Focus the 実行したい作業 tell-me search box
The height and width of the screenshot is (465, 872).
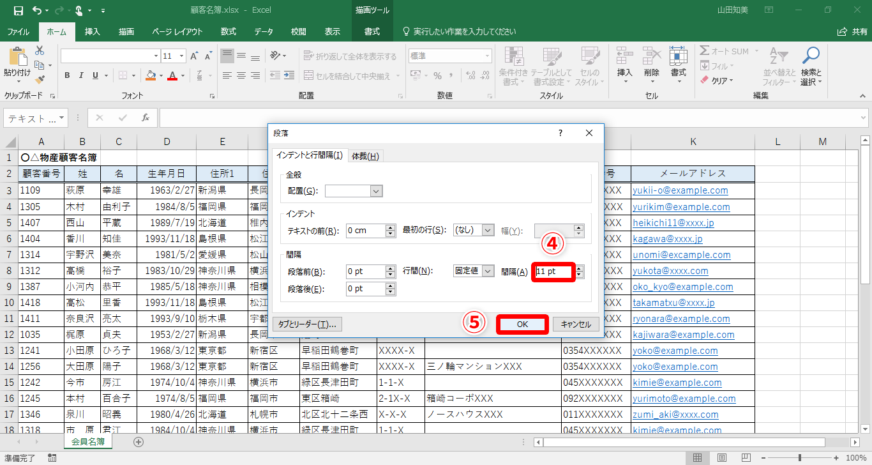pyautogui.click(x=465, y=32)
